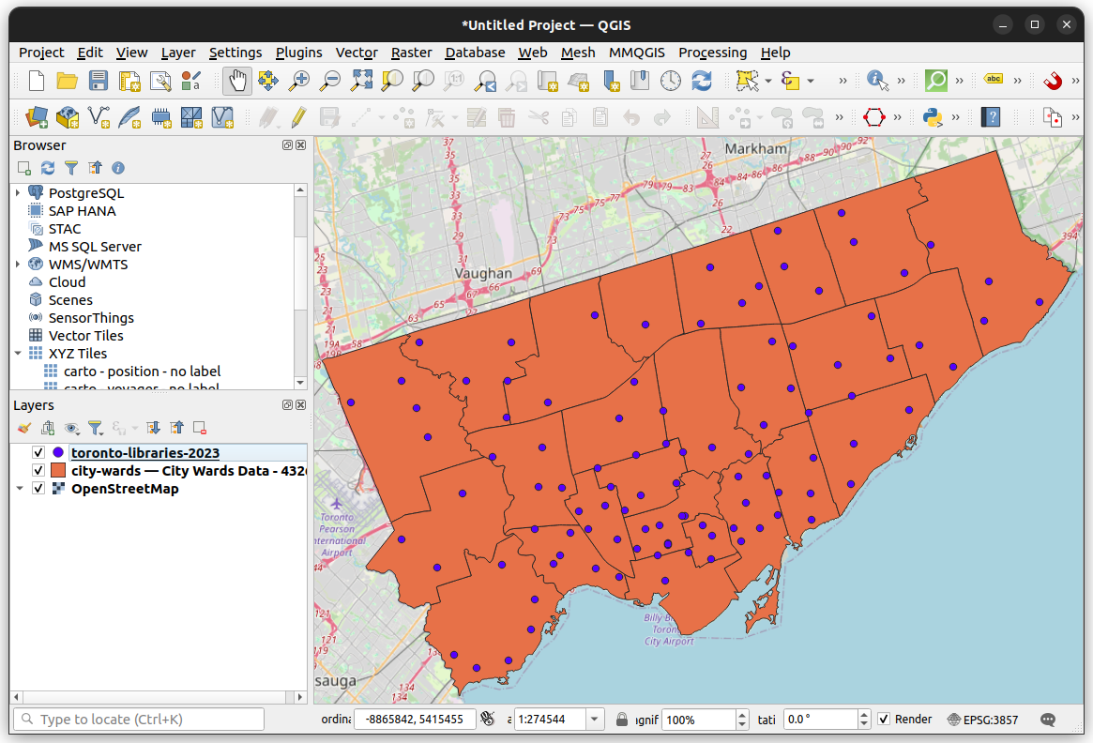Open the Project menu
1093x743 pixels.
(41, 53)
